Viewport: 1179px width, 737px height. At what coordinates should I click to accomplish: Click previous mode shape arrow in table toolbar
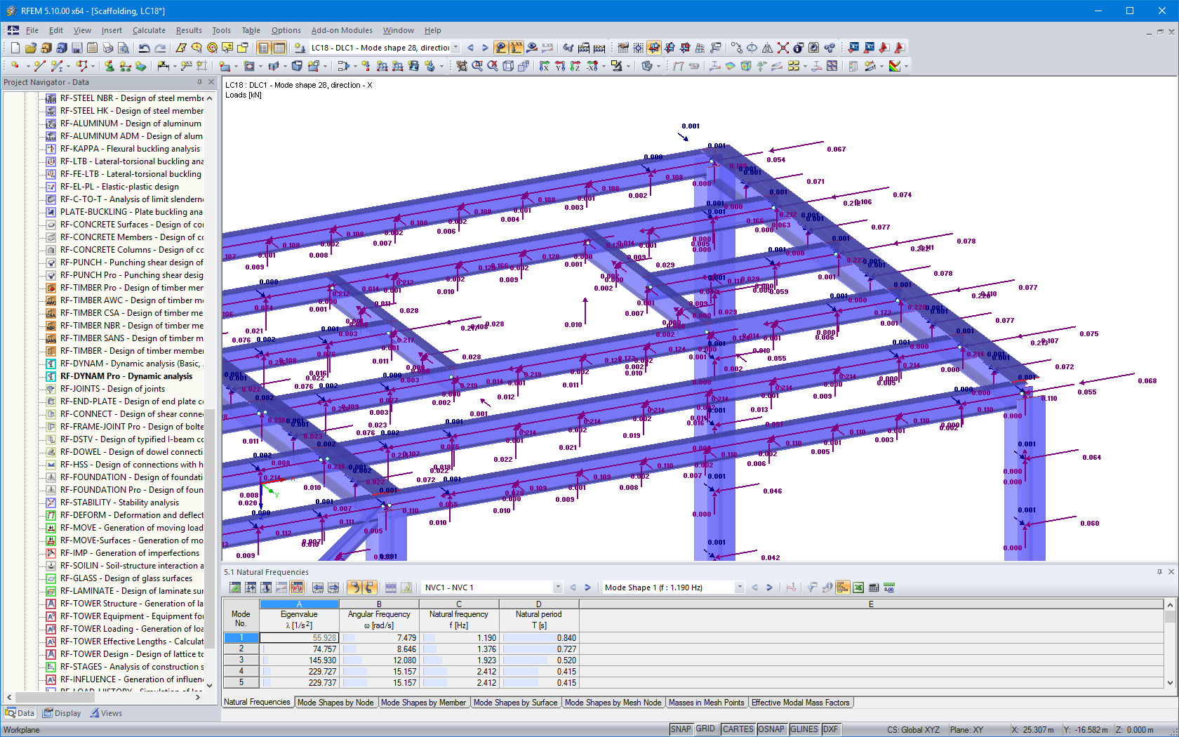[755, 587]
